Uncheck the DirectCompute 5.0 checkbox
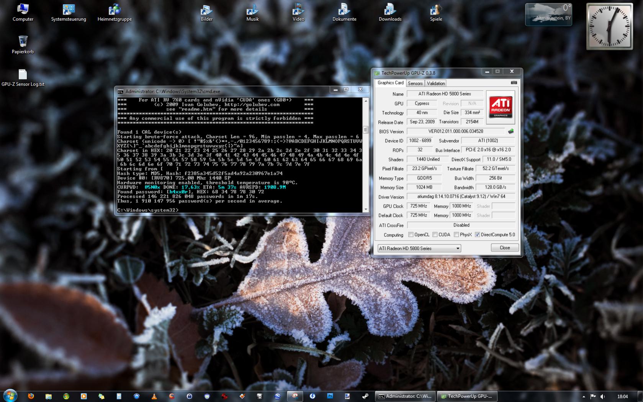The width and height of the screenshot is (643, 402). (477, 235)
